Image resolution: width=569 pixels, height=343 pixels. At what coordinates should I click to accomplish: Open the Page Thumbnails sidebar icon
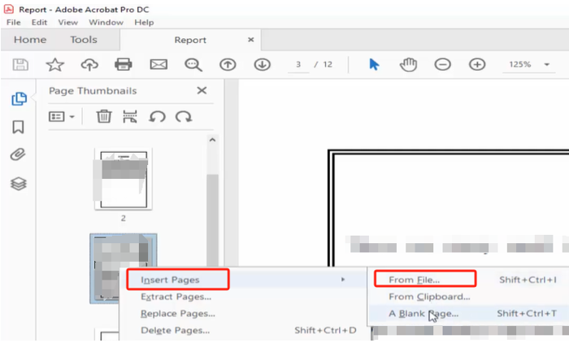tap(19, 98)
